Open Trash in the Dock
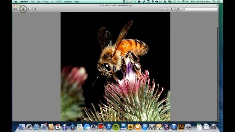This screenshot has height=132, width=235. [x=213, y=127]
